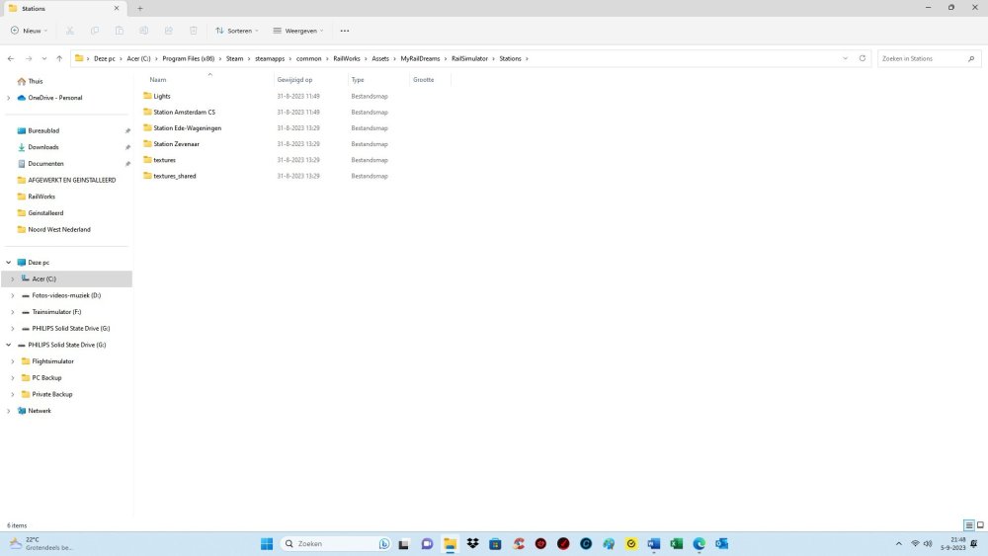Screen dimensions: 988x556
Task: Open the Weergeven dropdown menu
Action: click(297, 31)
